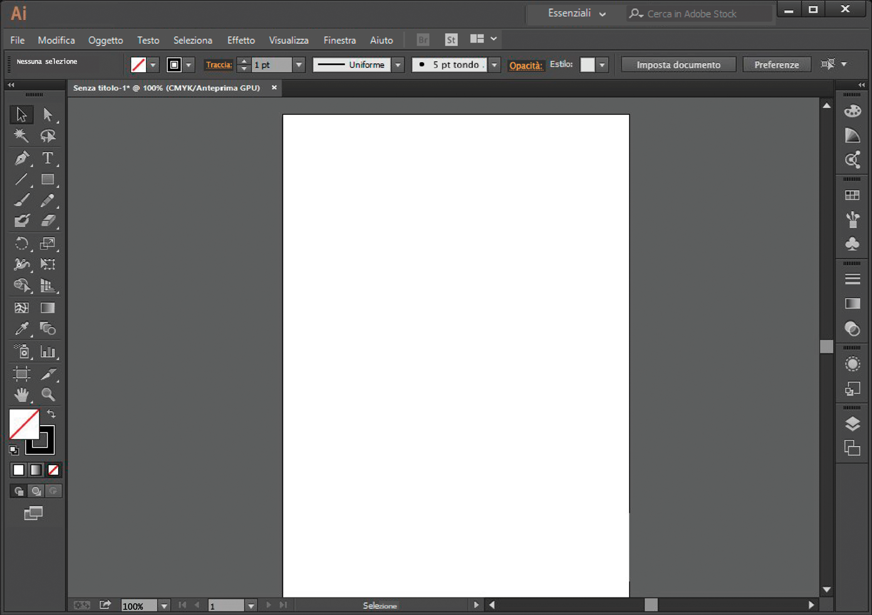Image resolution: width=872 pixels, height=615 pixels.
Task: Select the Free Transform tool
Action: click(x=48, y=264)
